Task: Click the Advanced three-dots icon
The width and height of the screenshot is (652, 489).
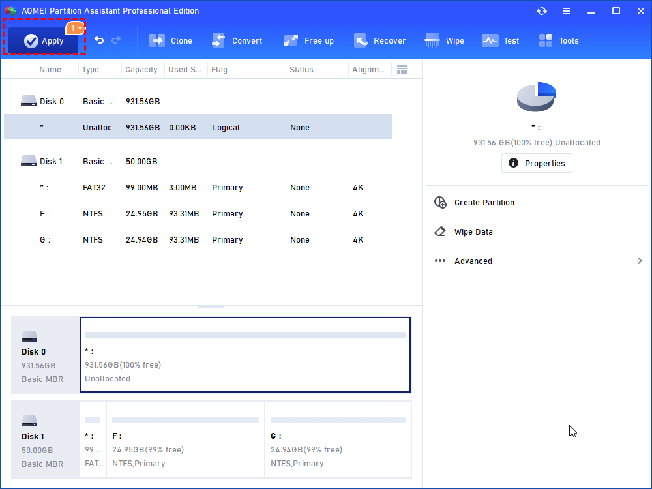Action: [x=440, y=261]
